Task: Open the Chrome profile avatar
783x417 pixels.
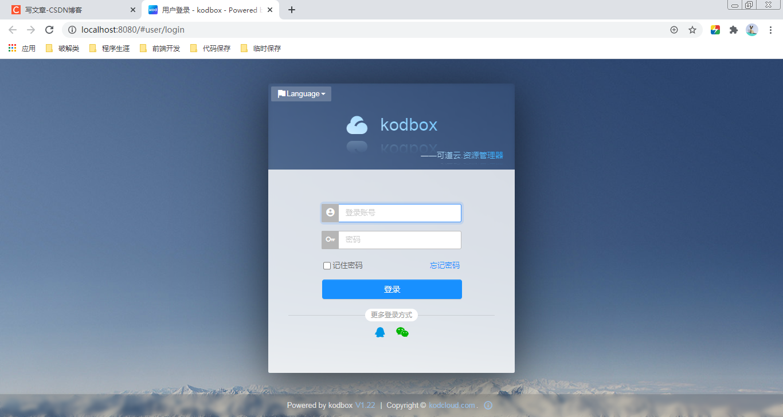Action: 752,30
